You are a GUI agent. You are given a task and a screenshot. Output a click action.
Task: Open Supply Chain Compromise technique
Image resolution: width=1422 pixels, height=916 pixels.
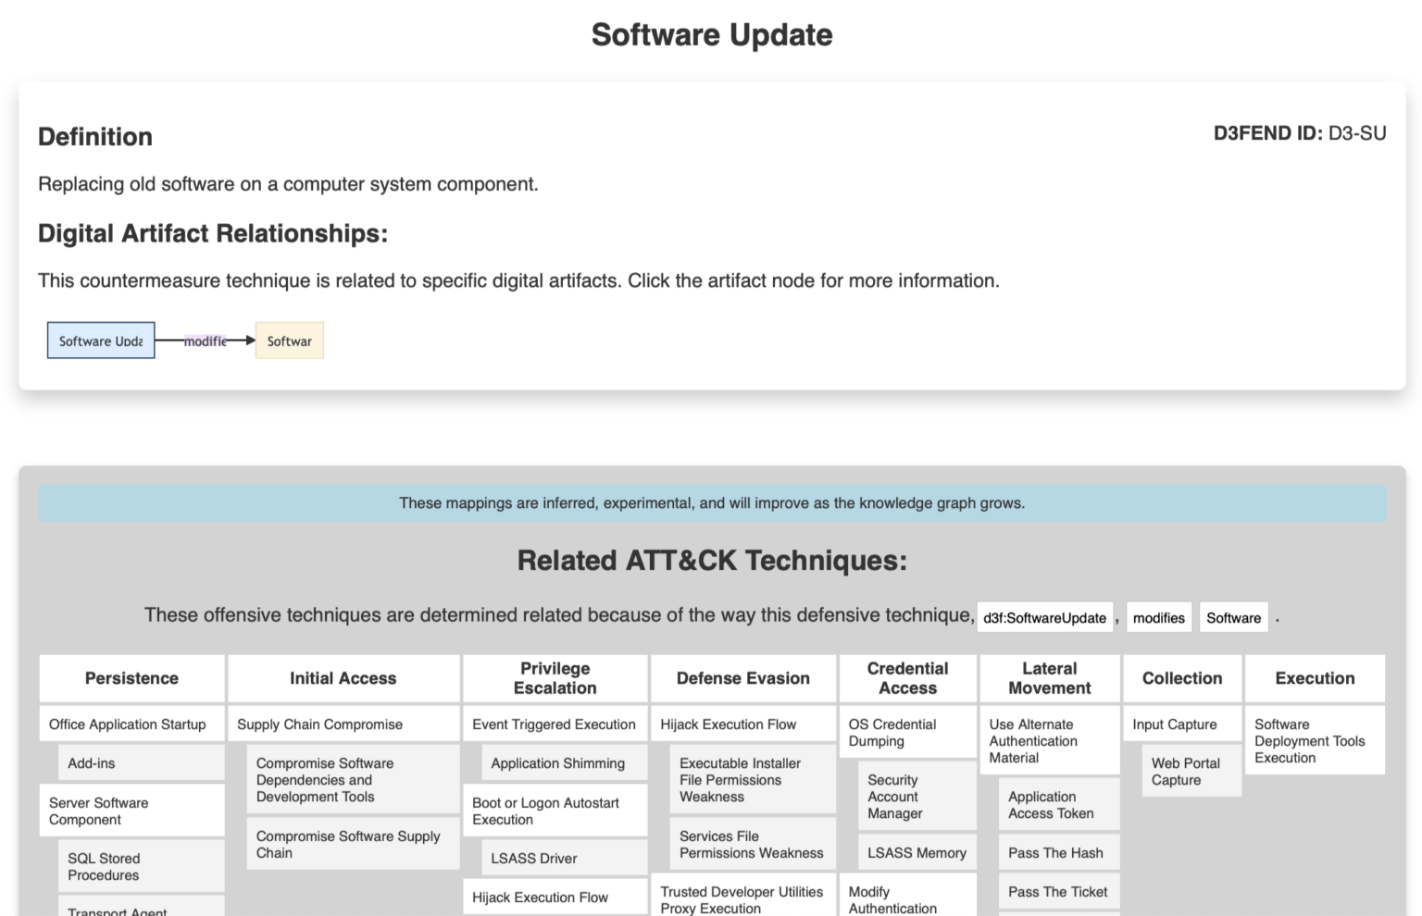click(319, 724)
